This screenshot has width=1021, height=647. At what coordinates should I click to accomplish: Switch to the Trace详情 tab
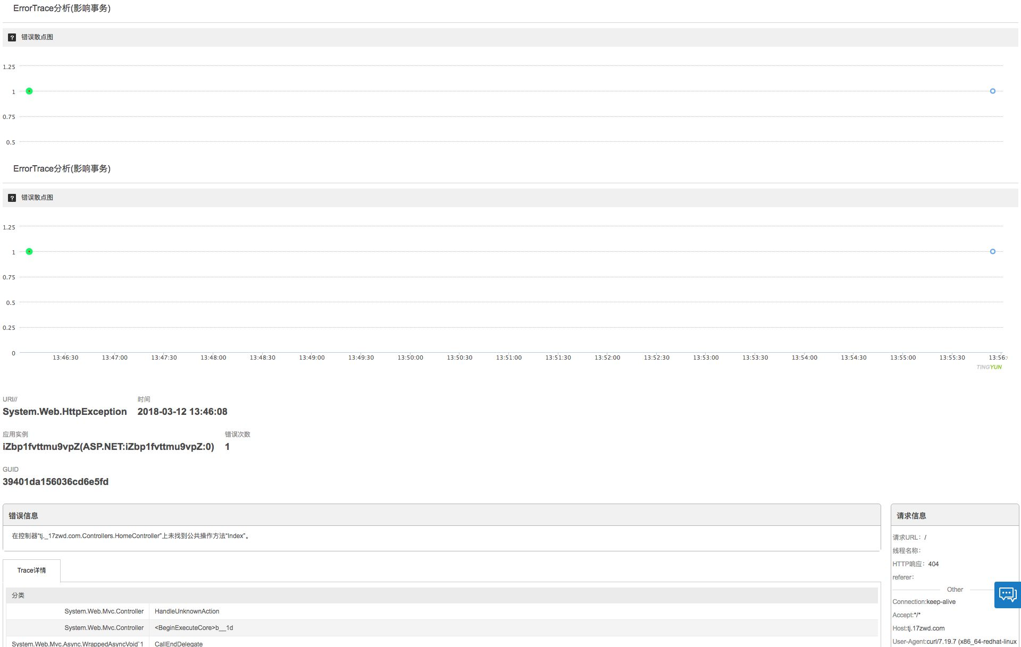tap(31, 571)
